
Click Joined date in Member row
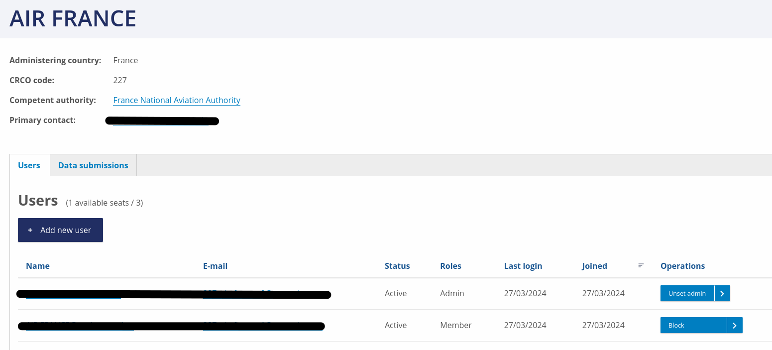tap(603, 325)
